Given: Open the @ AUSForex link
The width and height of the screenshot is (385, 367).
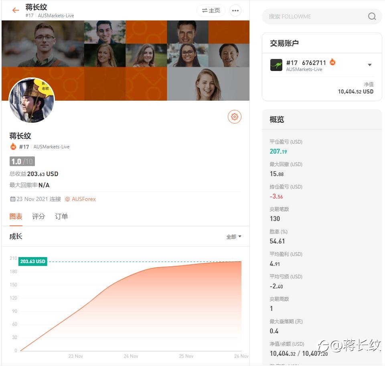Looking at the screenshot, I should pos(80,199).
